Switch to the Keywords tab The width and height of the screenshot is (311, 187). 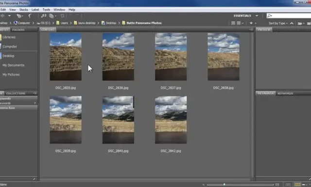(x=285, y=93)
